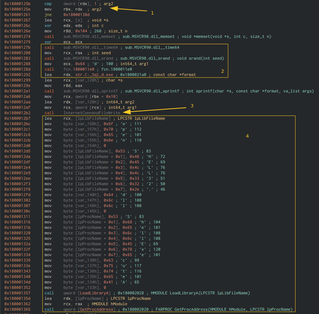Select the xor mnemonic at address 0x180001279
Image resolution: width=319 pixels, height=314 pixels.
click(48, 42)
